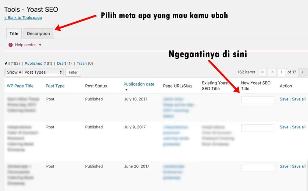The image size is (308, 191).
Task: Click the 'New Yoast SEO Title' header
Action: tap(255, 86)
